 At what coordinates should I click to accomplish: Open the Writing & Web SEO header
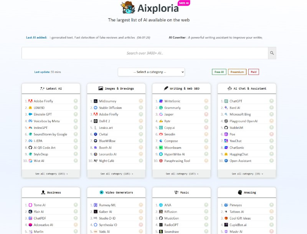click(x=182, y=89)
